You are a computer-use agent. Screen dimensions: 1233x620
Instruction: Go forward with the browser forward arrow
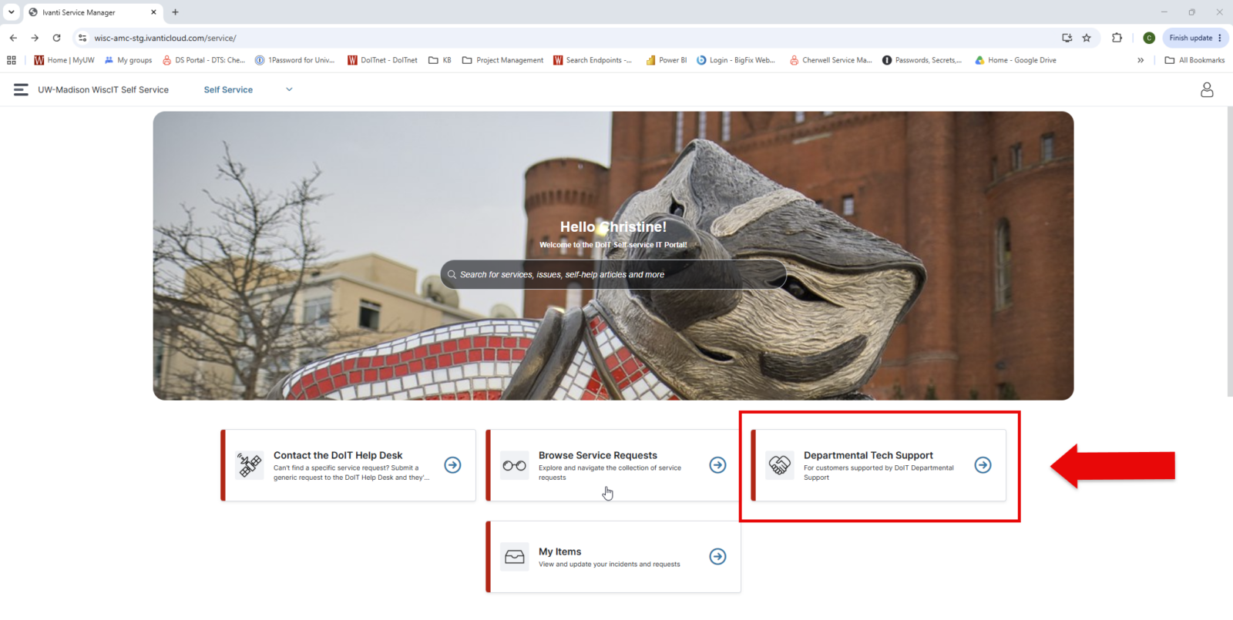tap(35, 38)
